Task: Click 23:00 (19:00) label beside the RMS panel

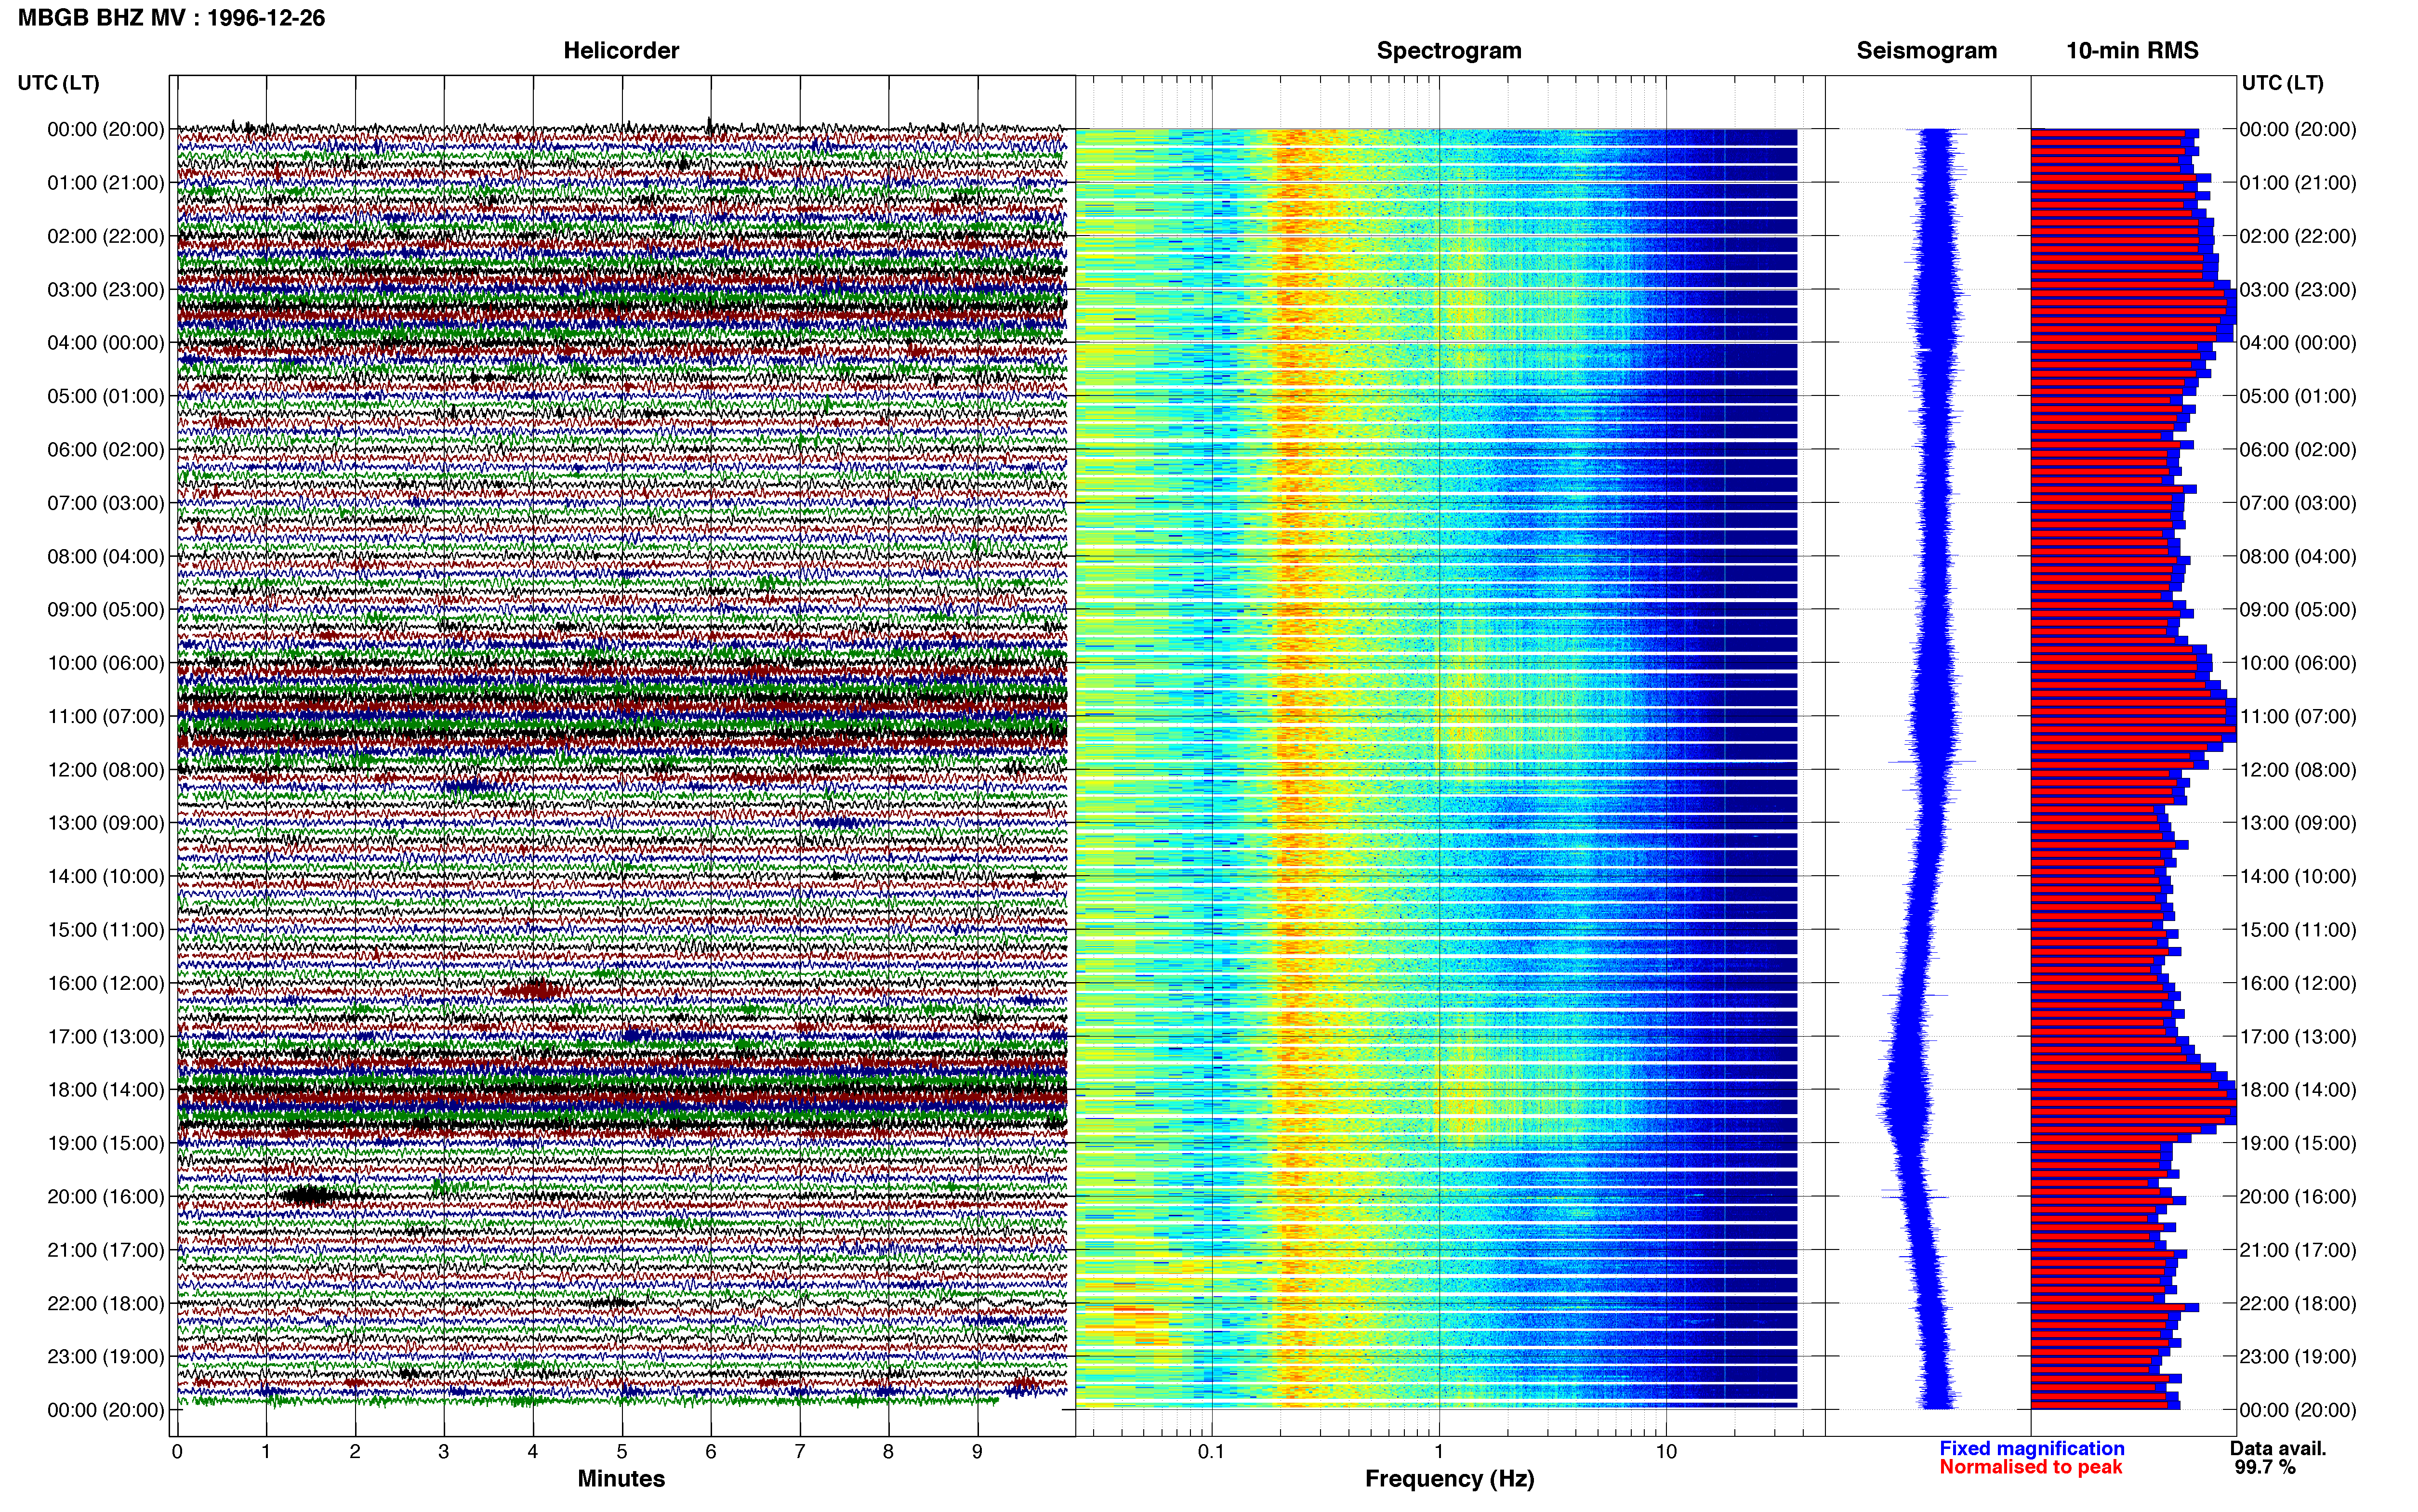Action: (x=2298, y=1357)
